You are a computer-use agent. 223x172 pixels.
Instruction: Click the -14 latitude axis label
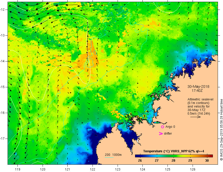tap(3, 61)
